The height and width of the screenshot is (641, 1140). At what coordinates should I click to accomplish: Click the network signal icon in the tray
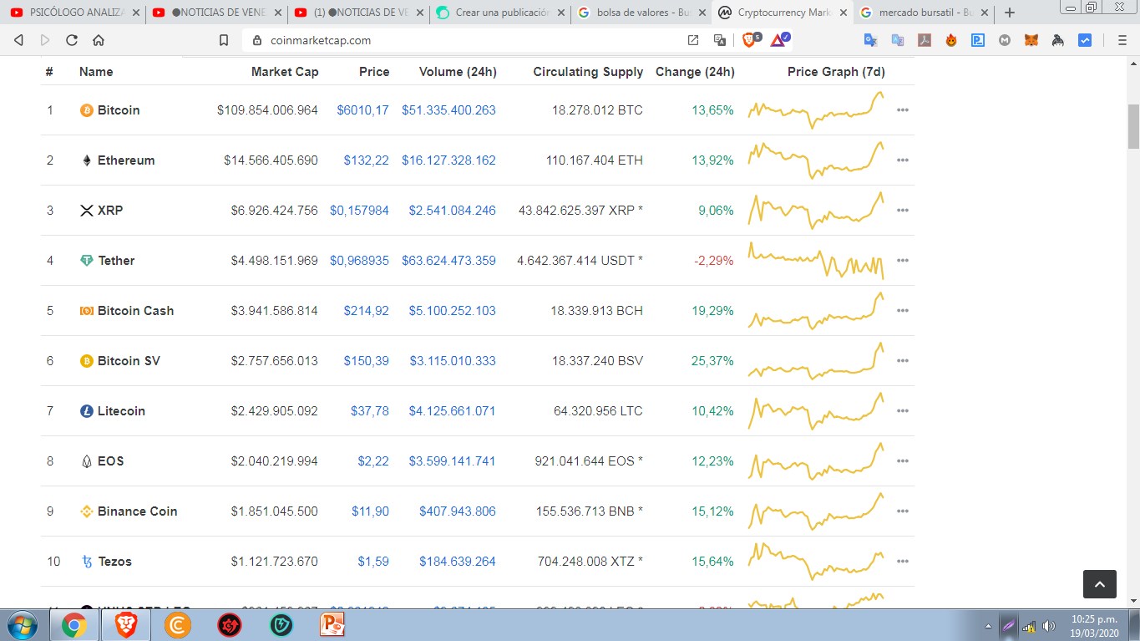click(1030, 626)
